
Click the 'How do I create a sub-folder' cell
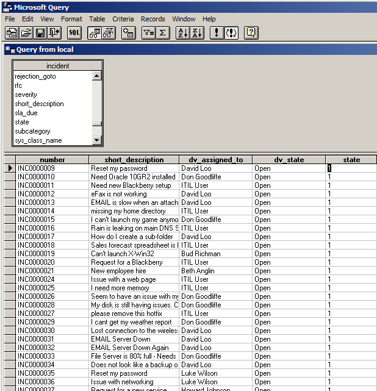tap(134, 237)
